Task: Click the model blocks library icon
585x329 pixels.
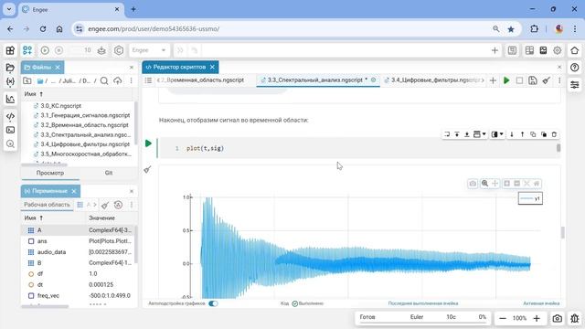Action: [x=27, y=50]
